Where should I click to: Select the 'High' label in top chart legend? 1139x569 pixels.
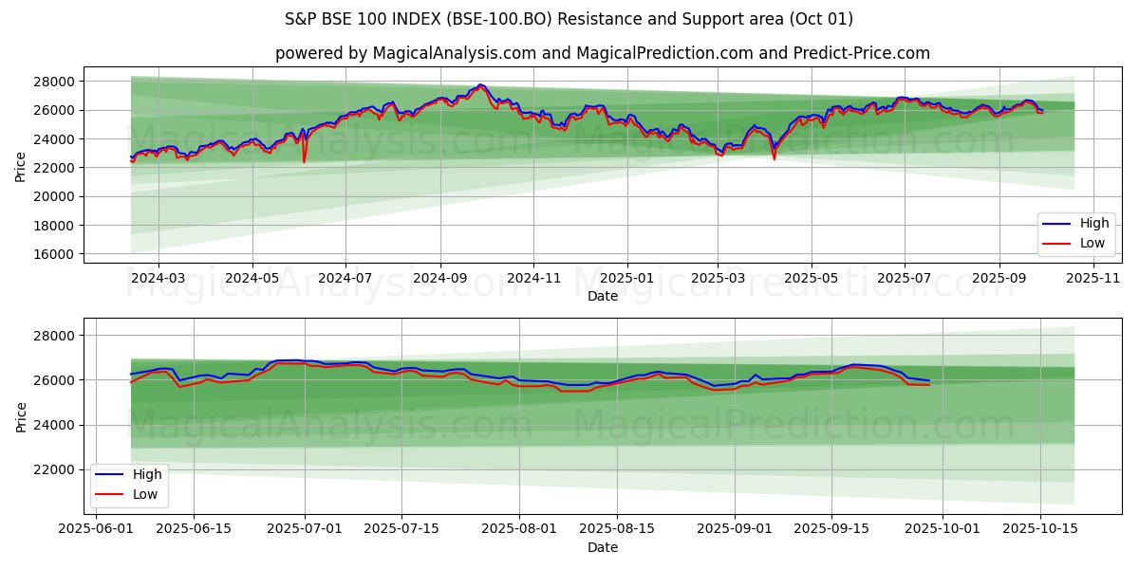pyautogui.click(x=1094, y=224)
